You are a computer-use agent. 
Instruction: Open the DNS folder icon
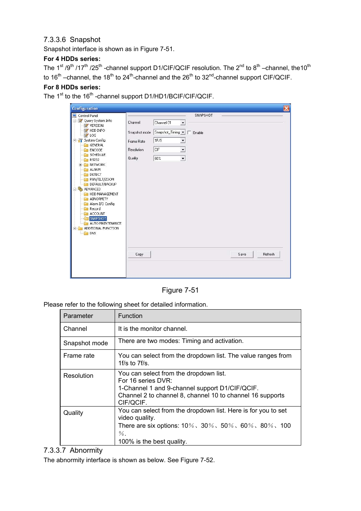coord(86,234)
